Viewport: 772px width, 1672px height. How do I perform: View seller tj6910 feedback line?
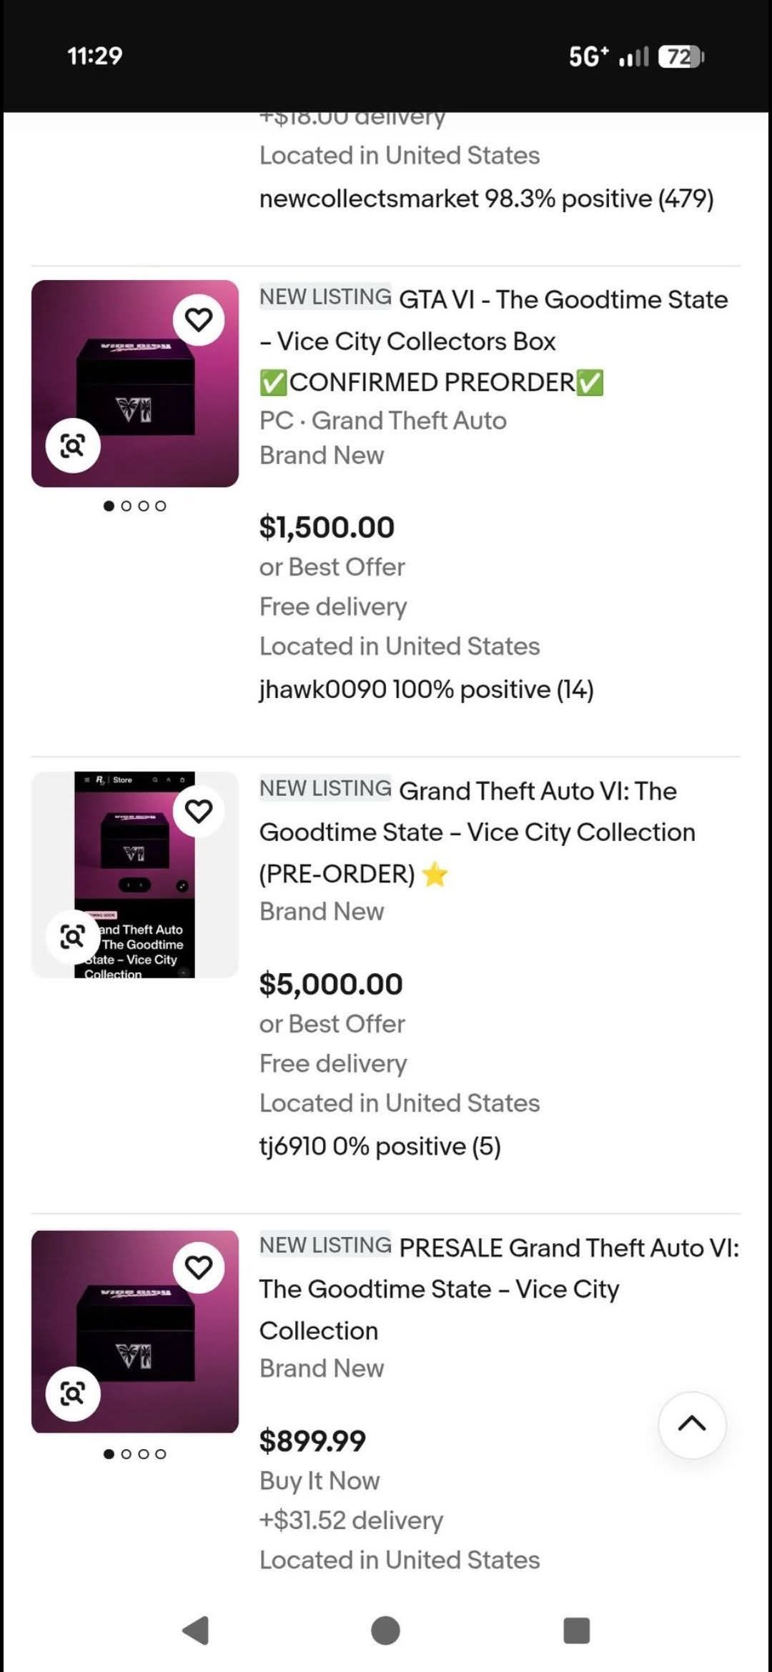[x=380, y=1146]
